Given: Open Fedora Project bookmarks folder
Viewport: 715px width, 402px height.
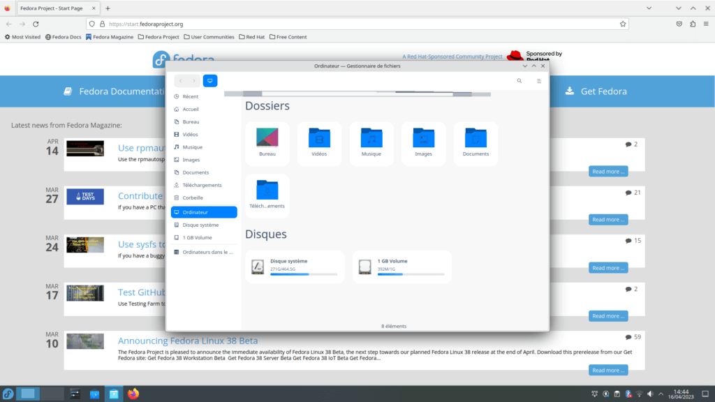Looking at the screenshot, I should pyautogui.click(x=159, y=37).
